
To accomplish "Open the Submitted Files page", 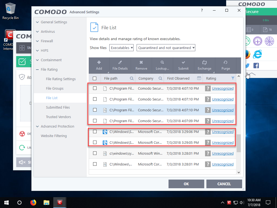I will 58,107.
